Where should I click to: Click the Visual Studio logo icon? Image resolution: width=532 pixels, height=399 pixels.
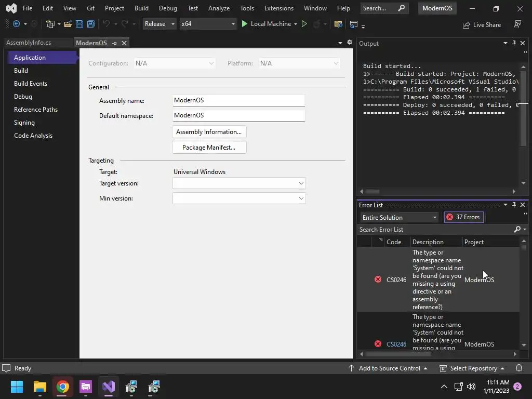pos(11,8)
